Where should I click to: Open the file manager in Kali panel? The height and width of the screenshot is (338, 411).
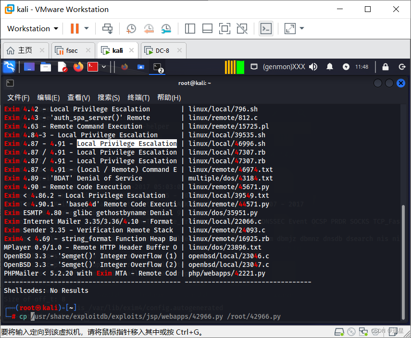pos(46,67)
